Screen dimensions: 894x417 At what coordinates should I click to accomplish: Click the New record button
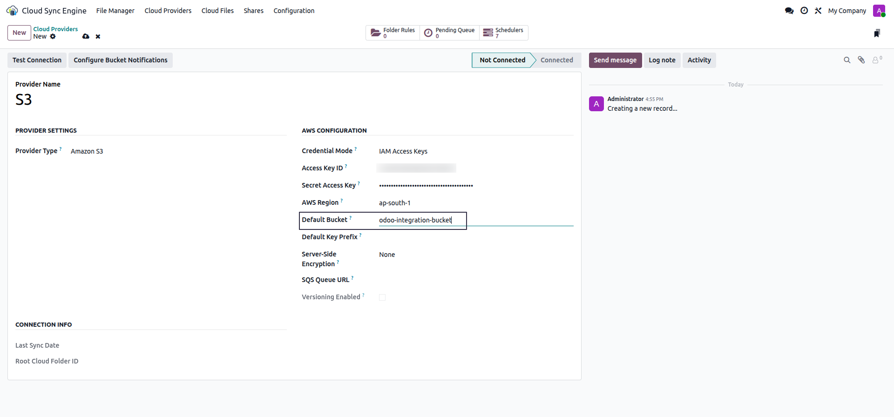coord(19,33)
